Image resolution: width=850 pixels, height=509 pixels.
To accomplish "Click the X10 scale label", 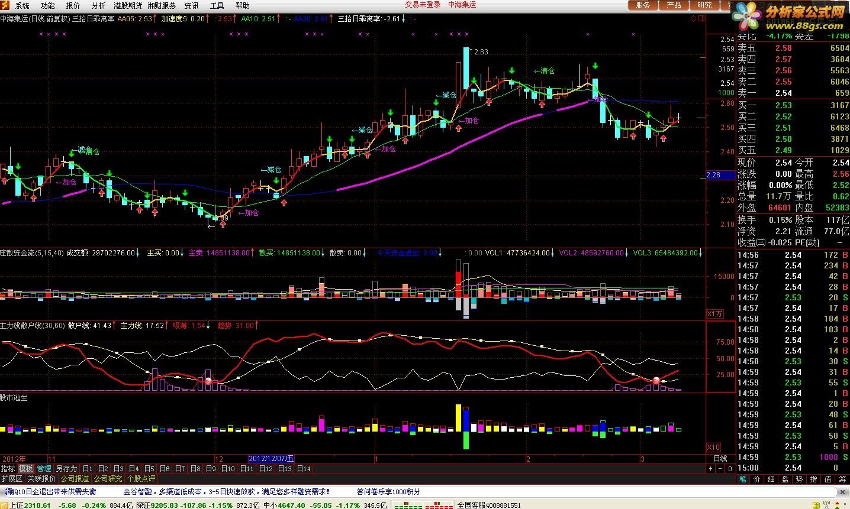I will (x=714, y=447).
